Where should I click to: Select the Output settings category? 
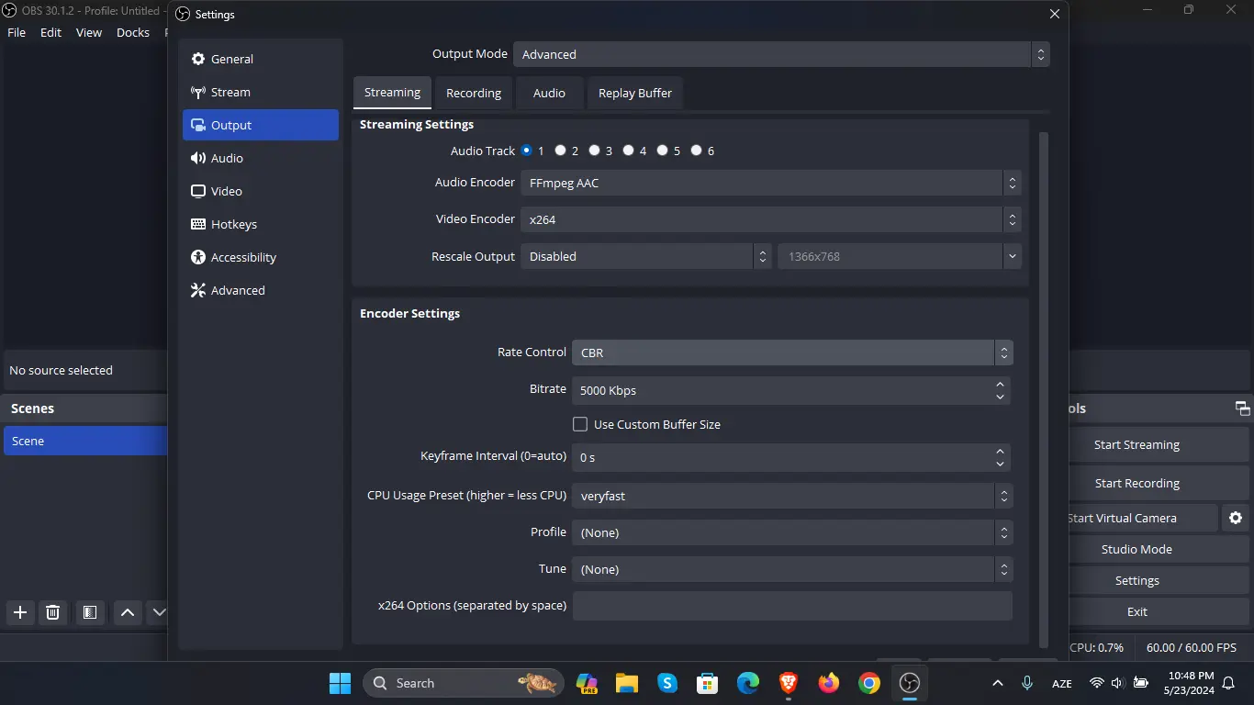point(261,125)
